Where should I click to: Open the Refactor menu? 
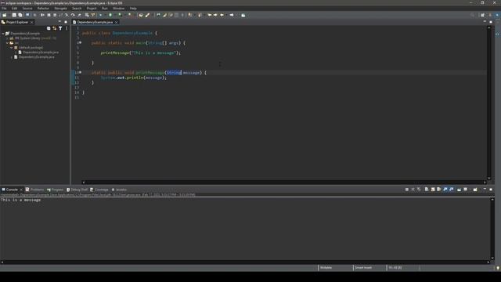point(43,9)
